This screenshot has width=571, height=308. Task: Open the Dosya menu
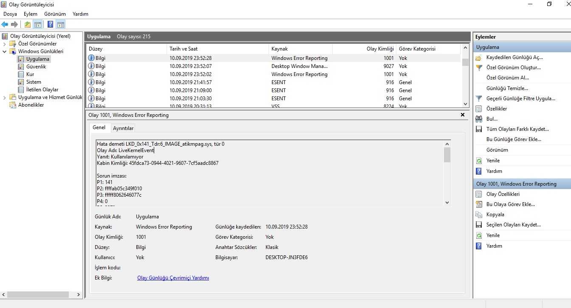point(10,14)
